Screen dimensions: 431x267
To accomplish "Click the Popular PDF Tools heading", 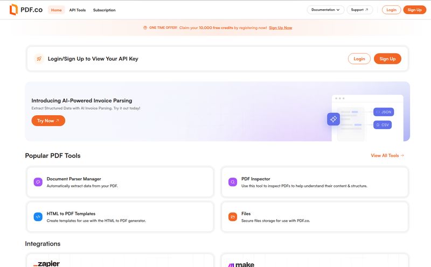I will coord(53,156).
